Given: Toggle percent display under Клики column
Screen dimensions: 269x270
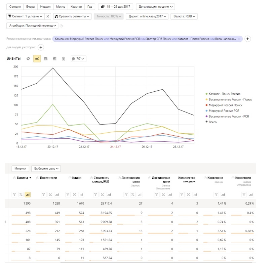Looking at the screenshot, I should pos(75,194).
